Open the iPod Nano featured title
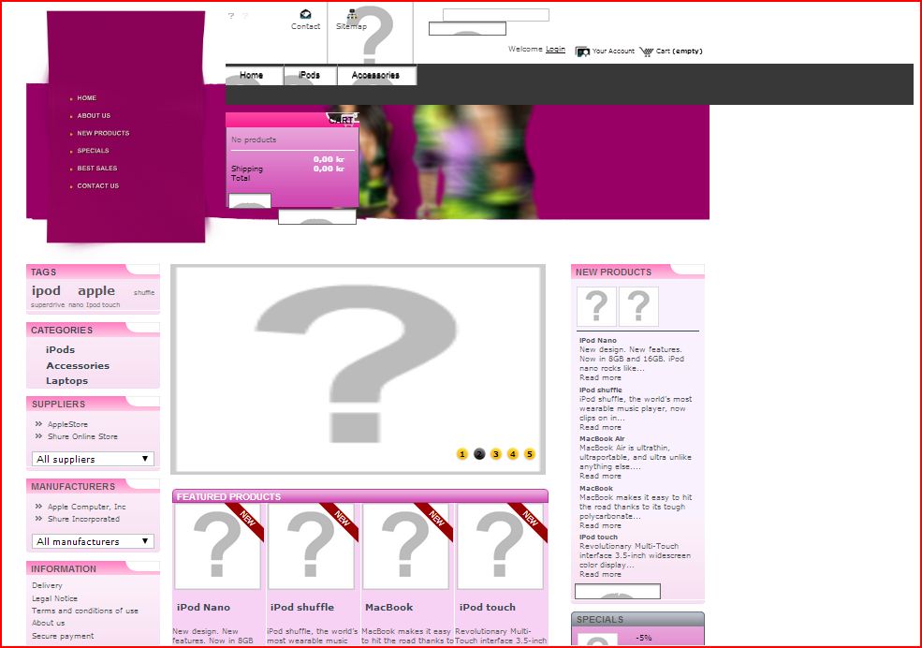The image size is (922, 648). pos(203,608)
